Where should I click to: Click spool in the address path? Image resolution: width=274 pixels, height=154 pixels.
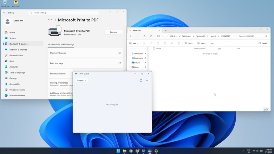tap(213, 36)
